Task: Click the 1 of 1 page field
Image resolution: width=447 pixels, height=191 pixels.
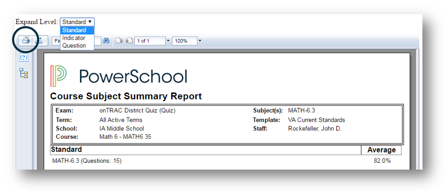Action: [150, 41]
